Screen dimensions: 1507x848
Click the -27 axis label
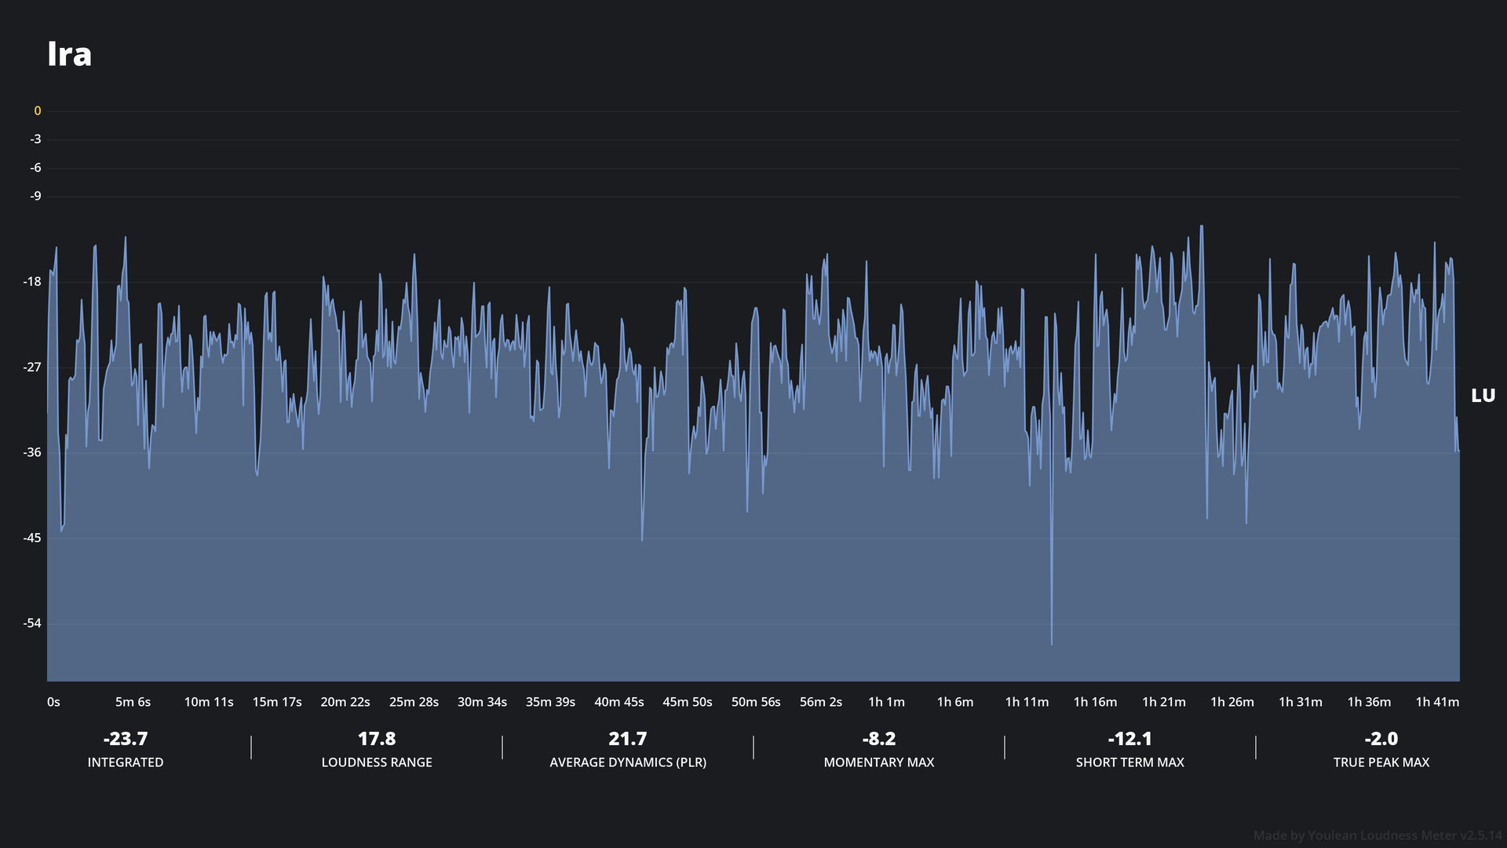[32, 367]
